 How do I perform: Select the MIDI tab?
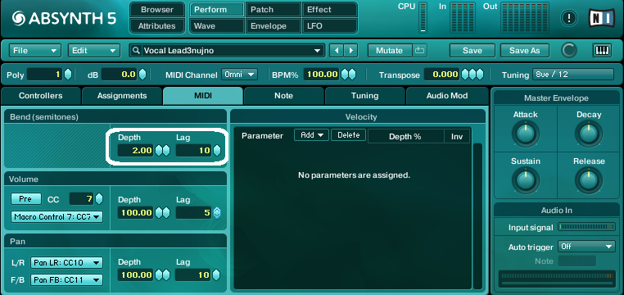coord(203,96)
